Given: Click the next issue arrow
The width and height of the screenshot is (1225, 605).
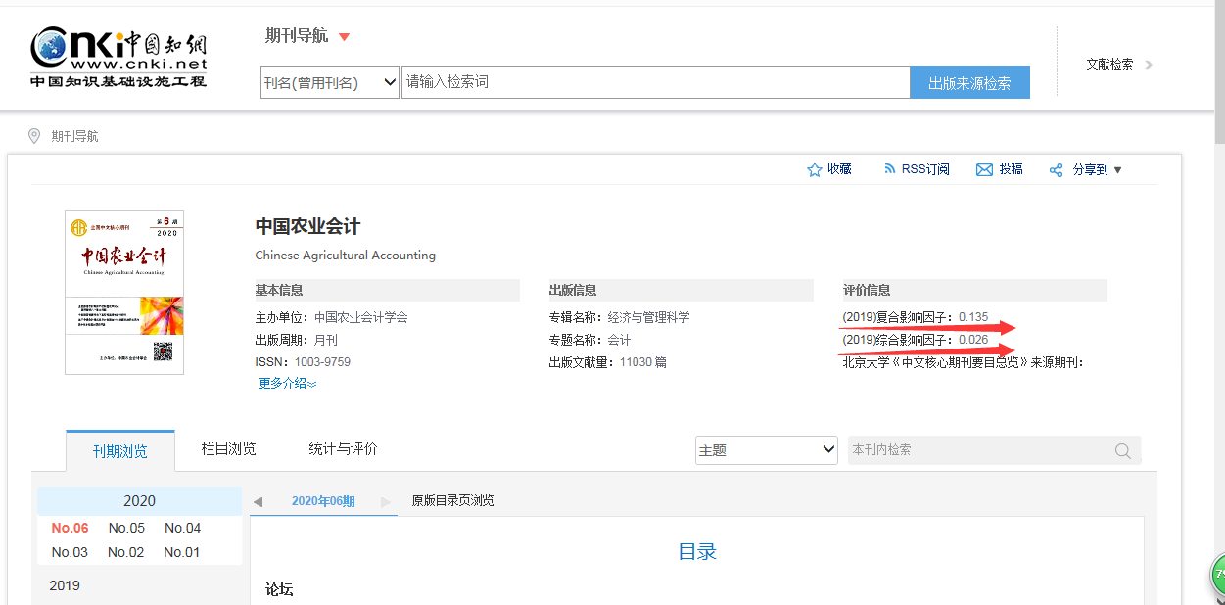Looking at the screenshot, I should click(x=386, y=501).
